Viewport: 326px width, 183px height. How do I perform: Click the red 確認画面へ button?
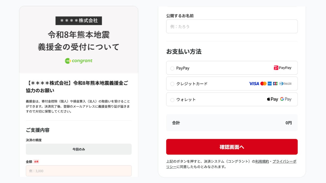(x=232, y=147)
